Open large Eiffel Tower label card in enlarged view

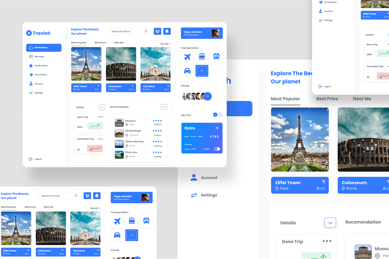pos(300,185)
